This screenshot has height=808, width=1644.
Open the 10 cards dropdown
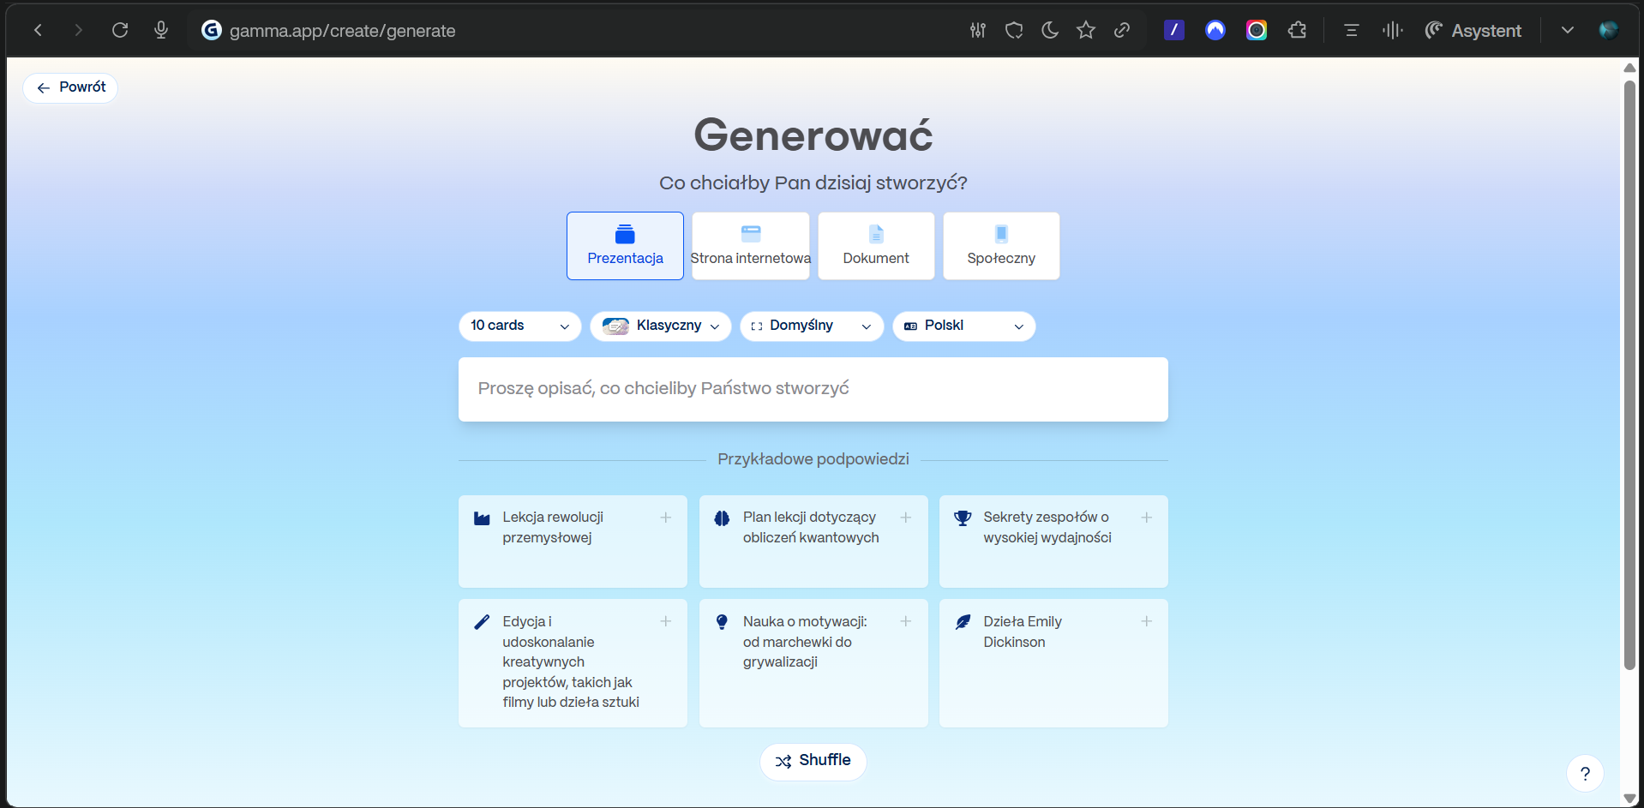coord(520,326)
